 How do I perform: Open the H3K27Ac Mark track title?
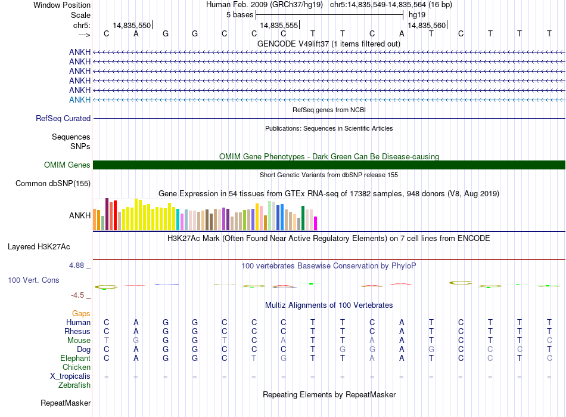point(329,238)
